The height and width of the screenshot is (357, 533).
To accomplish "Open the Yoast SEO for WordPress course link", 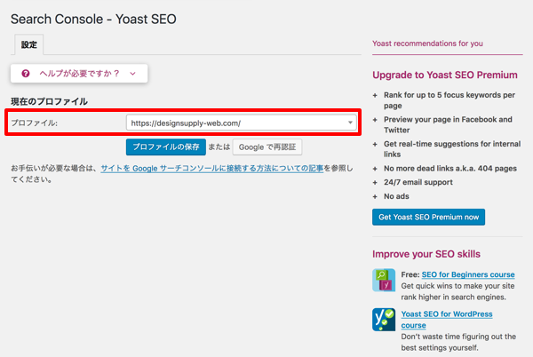I will click(x=447, y=320).
